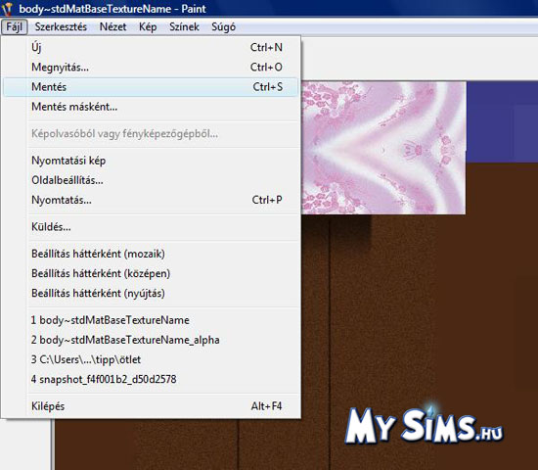The width and height of the screenshot is (538, 470).
Task: Open the Kép menu
Action: [x=148, y=26]
